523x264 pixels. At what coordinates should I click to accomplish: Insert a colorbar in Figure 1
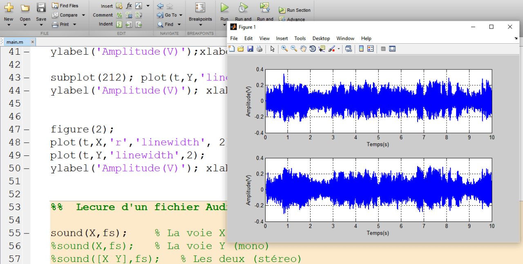[x=360, y=49]
